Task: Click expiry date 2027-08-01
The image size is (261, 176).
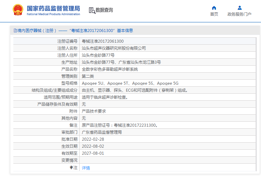Action: 93,153
